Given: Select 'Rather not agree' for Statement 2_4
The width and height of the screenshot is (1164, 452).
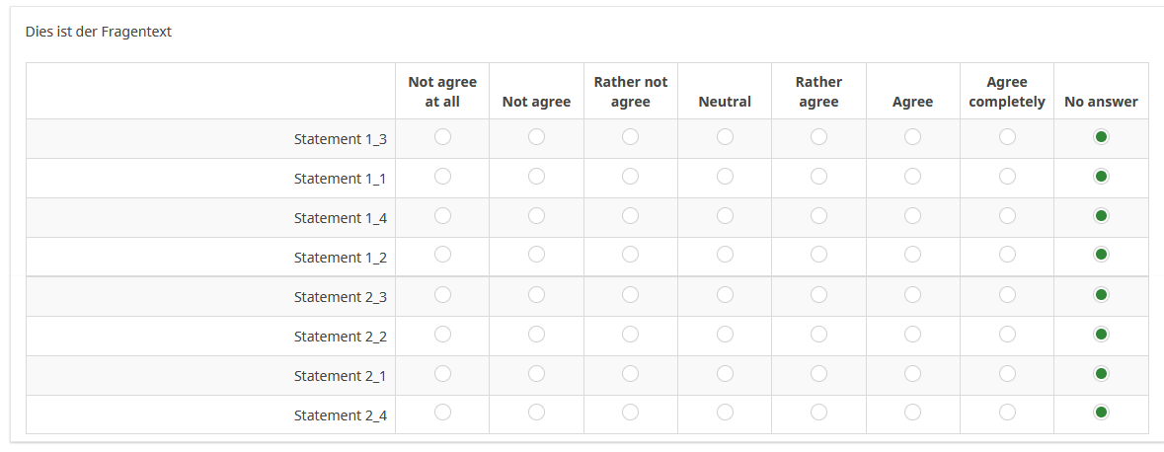Looking at the screenshot, I should (630, 412).
